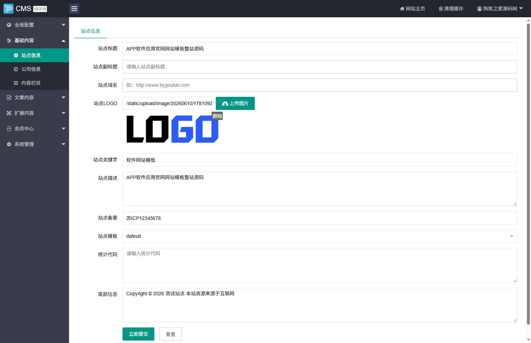Click the user icon beside 会员中心

9,129
